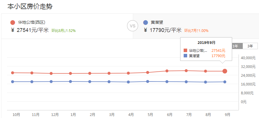The width and height of the screenshot is (259, 118).
Task: Click blue square swatch in tooltip
Action: [185, 56]
